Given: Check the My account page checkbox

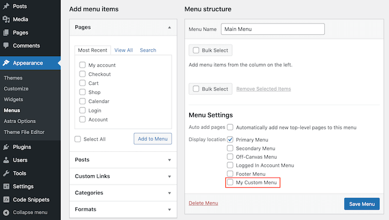Looking at the screenshot, I should [x=82, y=65].
